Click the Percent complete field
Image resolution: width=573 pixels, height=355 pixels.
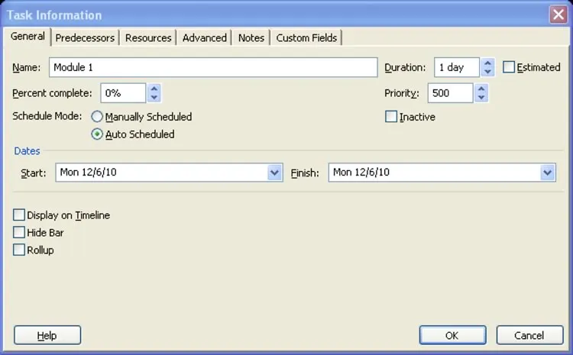pos(123,93)
